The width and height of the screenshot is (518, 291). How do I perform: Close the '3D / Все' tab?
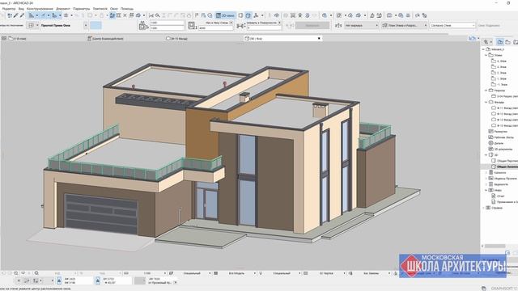(319, 38)
